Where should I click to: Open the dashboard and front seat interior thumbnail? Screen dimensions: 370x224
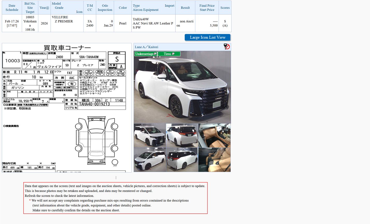[214, 135]
